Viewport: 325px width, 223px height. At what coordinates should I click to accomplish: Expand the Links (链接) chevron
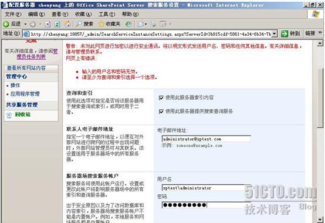(x=320, y=33)
